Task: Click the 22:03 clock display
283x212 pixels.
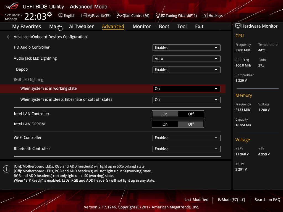Action: tap(35, 16)
